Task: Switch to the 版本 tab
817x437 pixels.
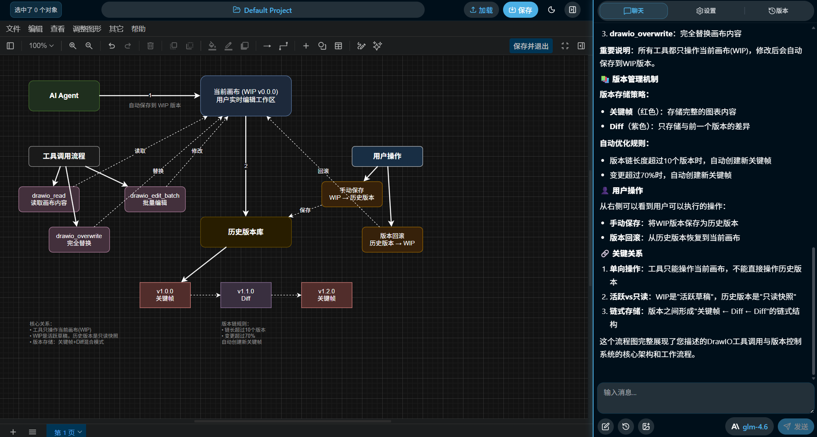Action: (x=778, y=11)
